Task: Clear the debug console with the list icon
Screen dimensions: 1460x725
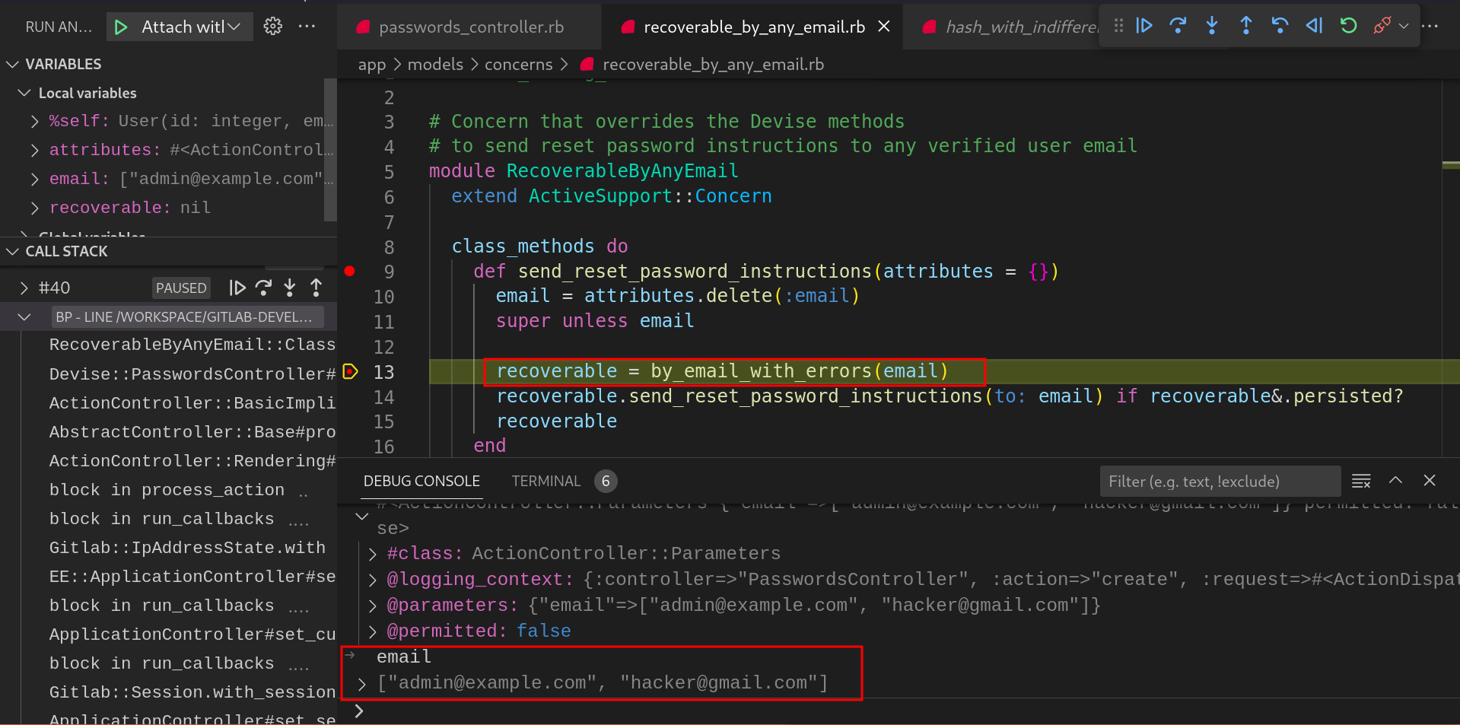Action: point(1361,481)
